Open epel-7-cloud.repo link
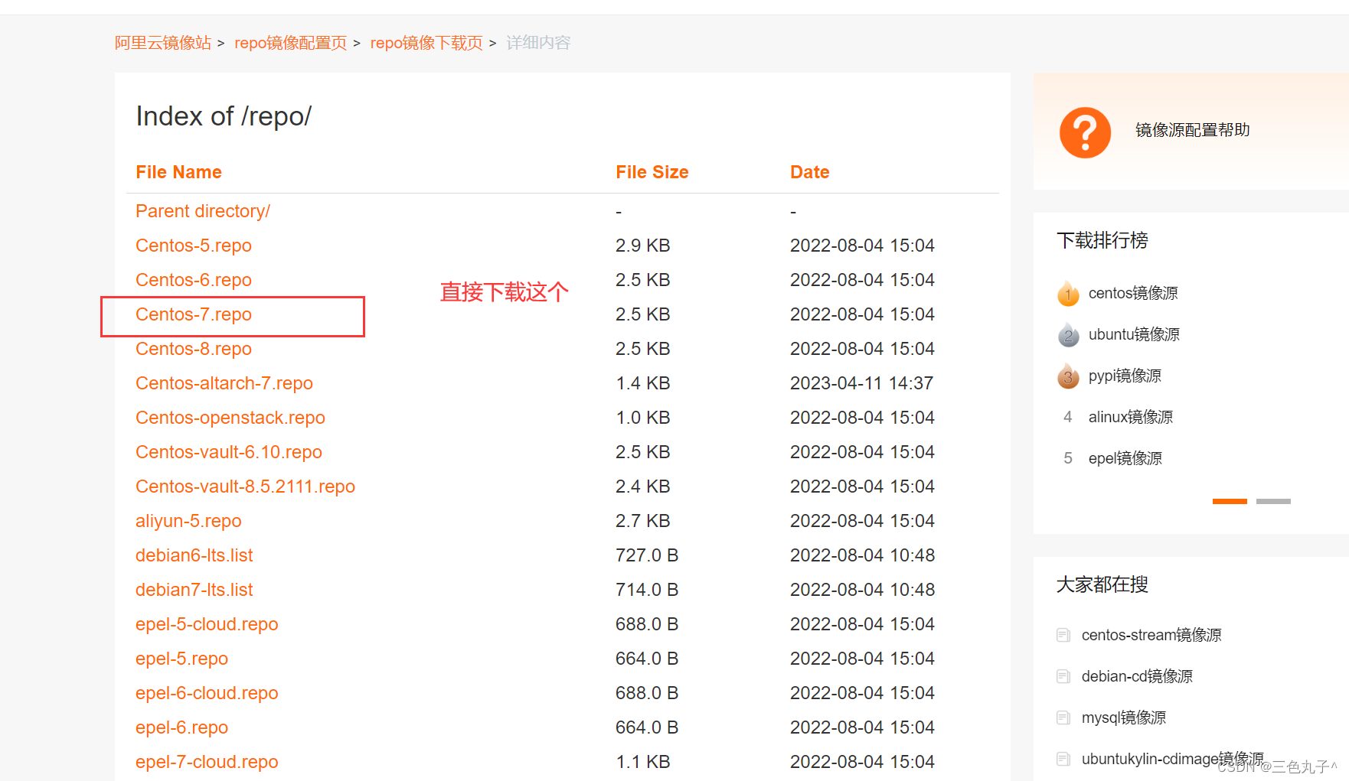The width and height of the screenshot is (1349, 781). point(207,762)
